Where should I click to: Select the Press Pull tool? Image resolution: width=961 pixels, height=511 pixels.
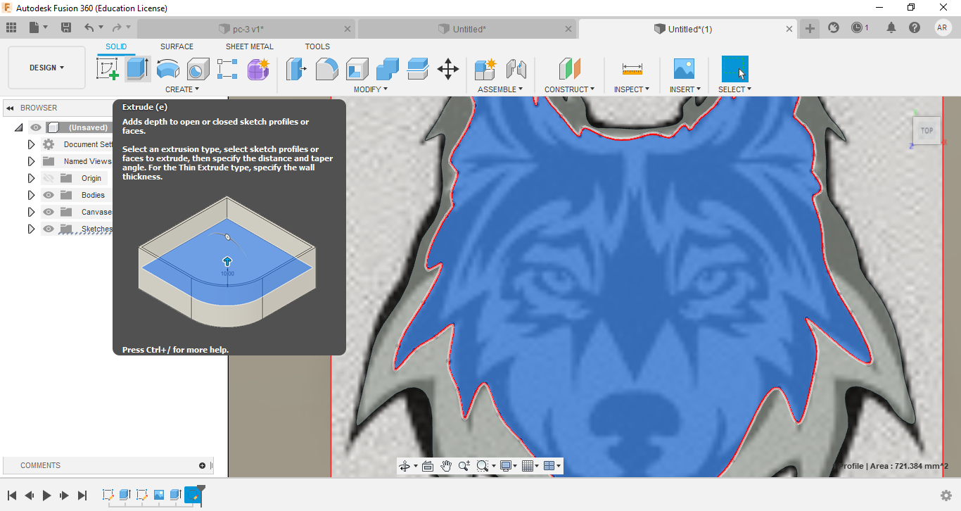(296, 69)
